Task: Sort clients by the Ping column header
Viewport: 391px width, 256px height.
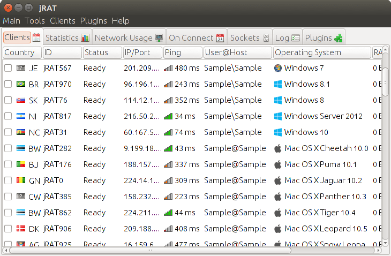Action: [183, 52]
